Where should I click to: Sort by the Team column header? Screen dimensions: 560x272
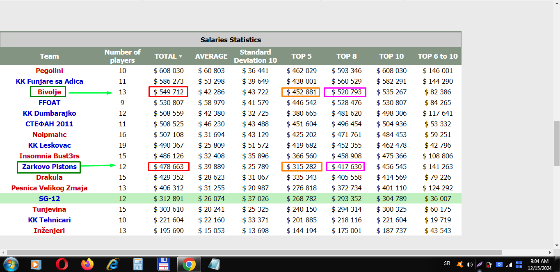tap(49, 56)
